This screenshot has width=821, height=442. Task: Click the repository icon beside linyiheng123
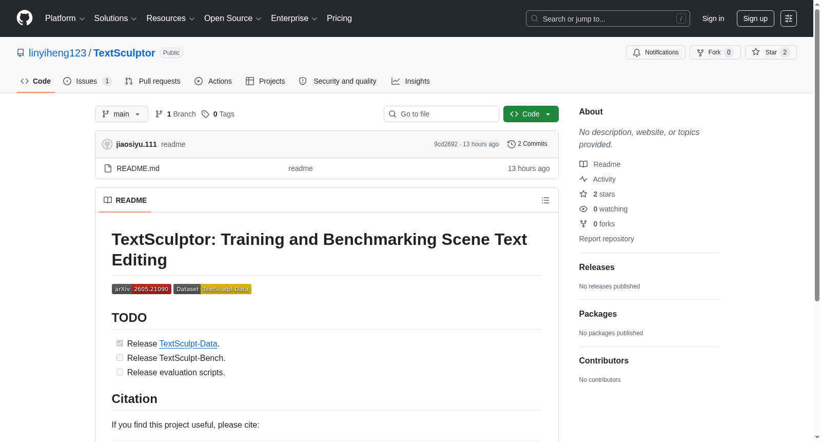pos(21,53)
